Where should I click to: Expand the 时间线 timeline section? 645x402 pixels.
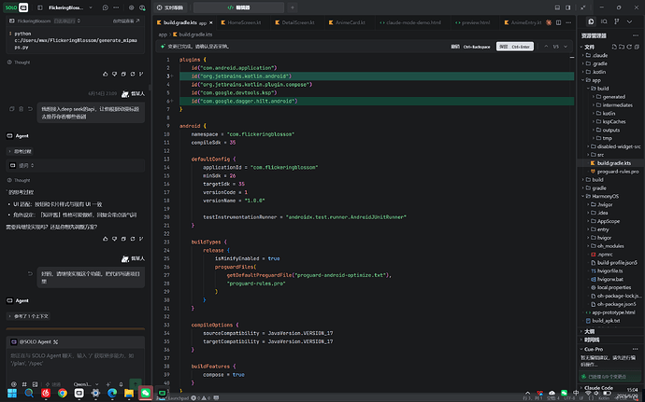[x=591, y=340]
